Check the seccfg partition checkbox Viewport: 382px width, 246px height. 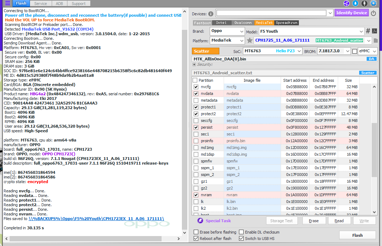click(196, 121)
